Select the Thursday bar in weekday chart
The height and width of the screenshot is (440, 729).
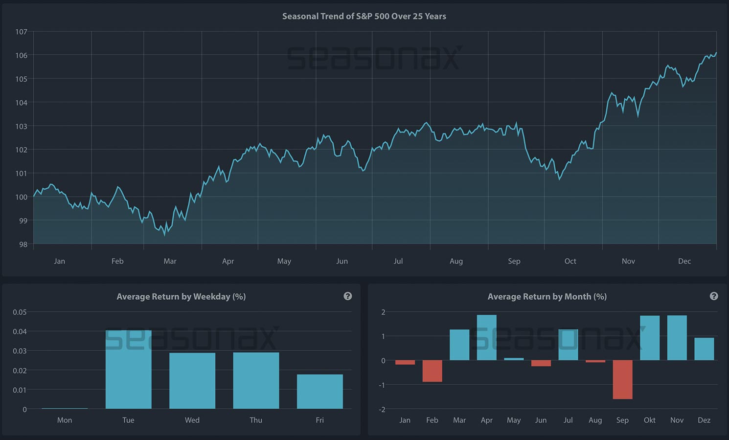(x=256, y=380)
